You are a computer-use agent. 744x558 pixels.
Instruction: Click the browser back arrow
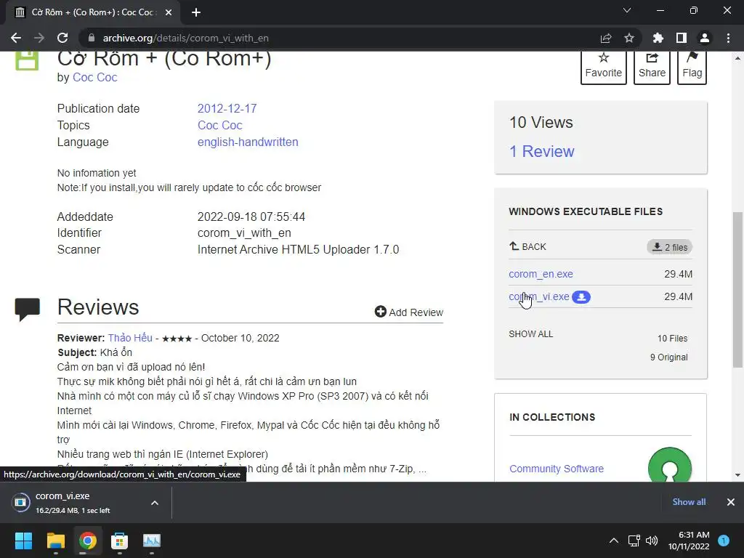tap(16, 38)
